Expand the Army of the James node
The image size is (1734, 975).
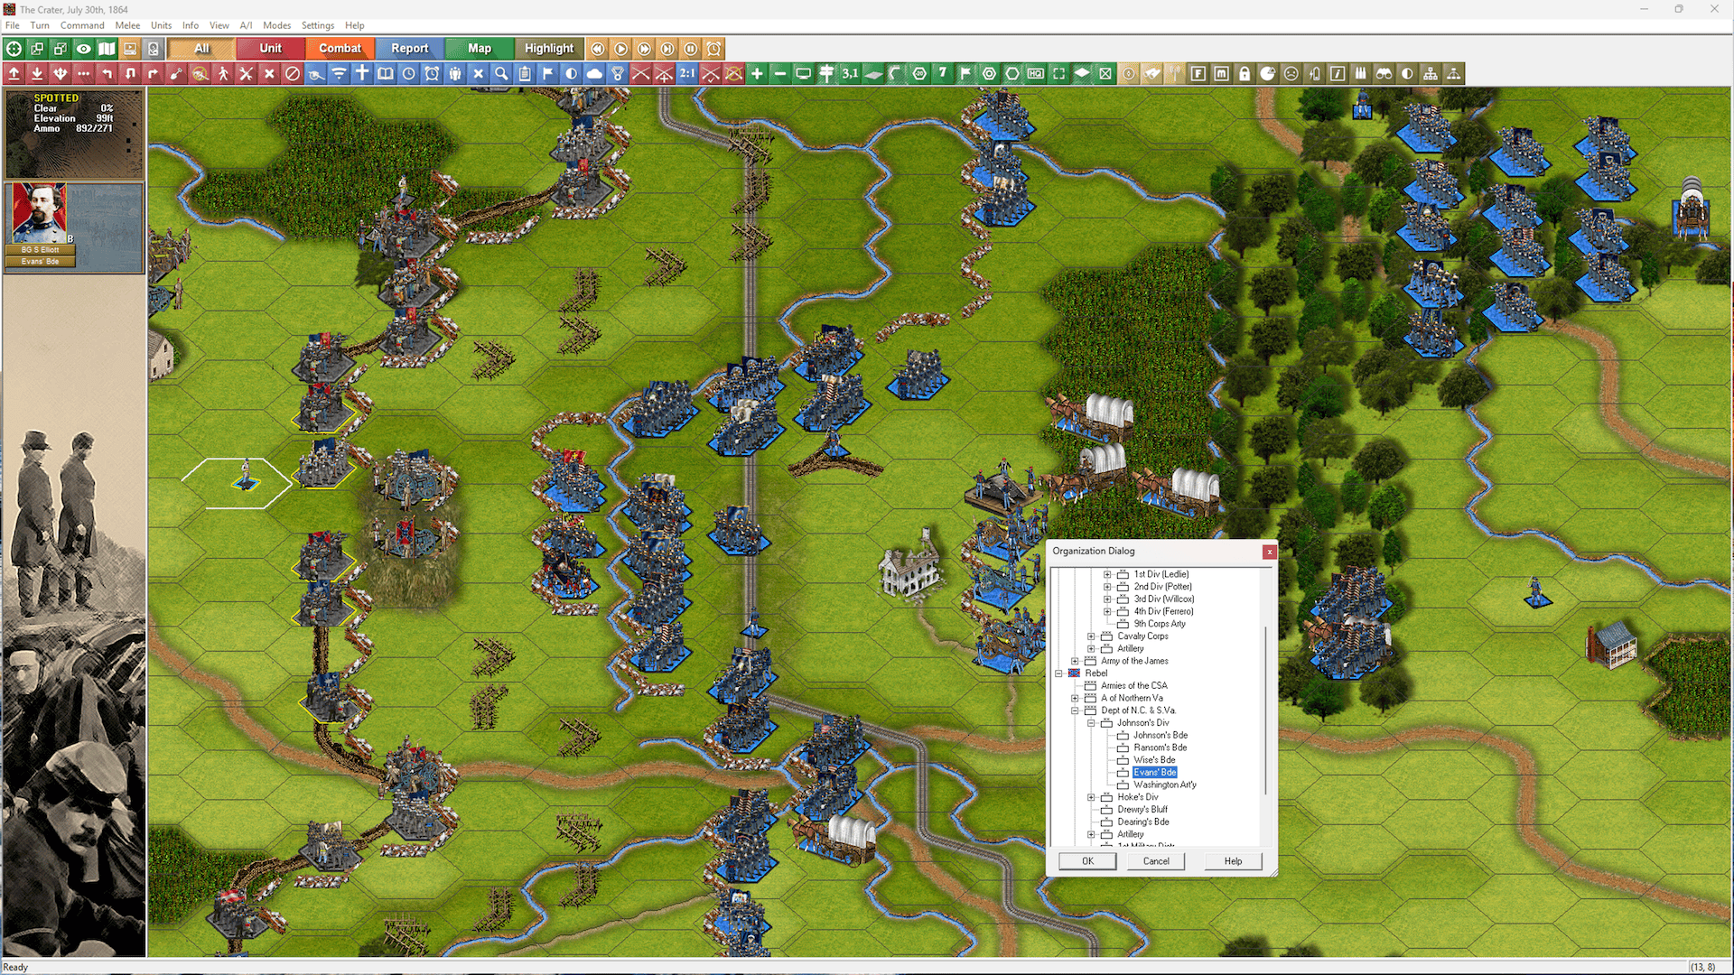[x=1075, y=661]
